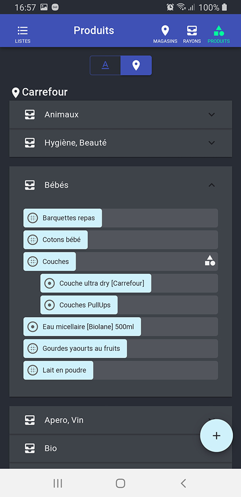Screen dimensions: 241x497
Task: Switch to store location sort toggle
Action: (136, 66)
